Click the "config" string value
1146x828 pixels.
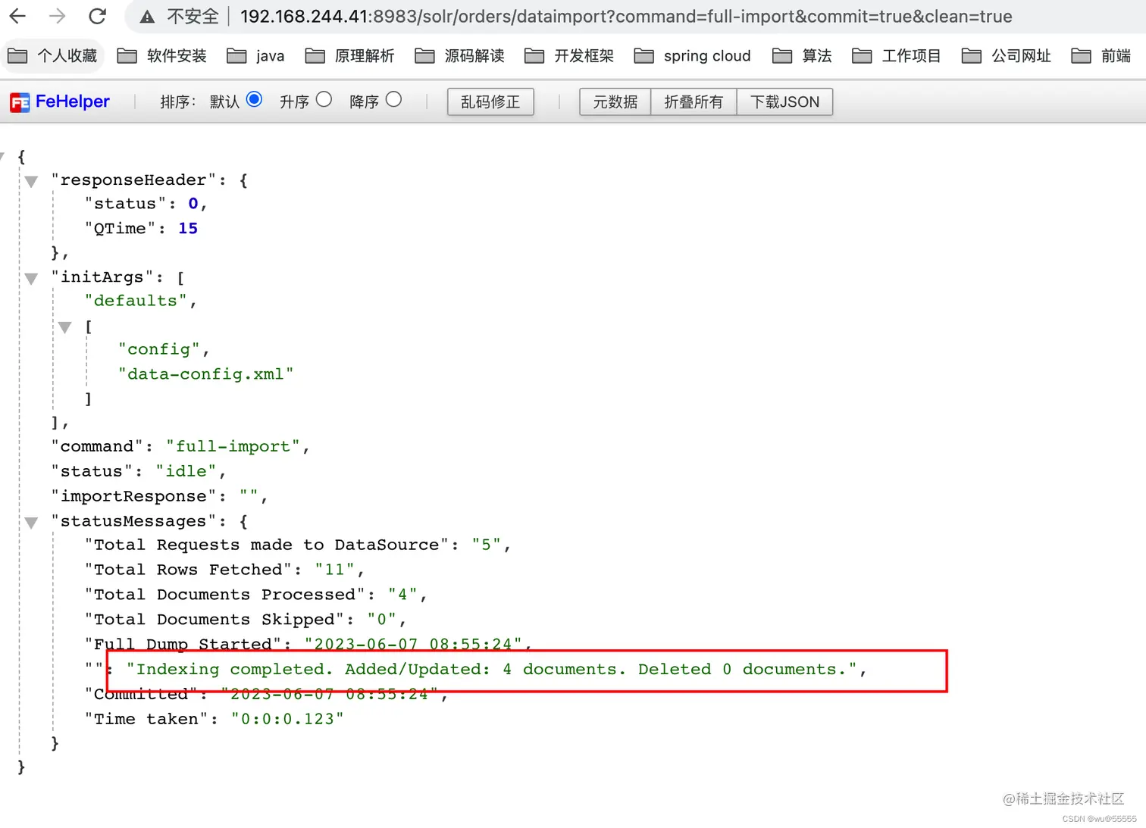(x=158, y=349)
